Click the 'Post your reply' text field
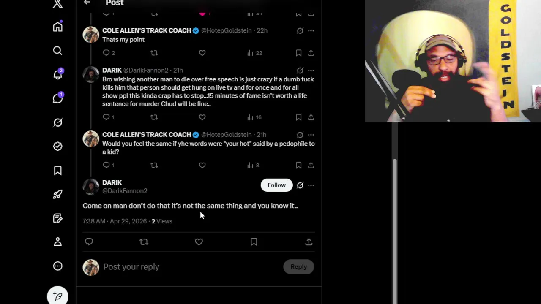 [191, 267]
